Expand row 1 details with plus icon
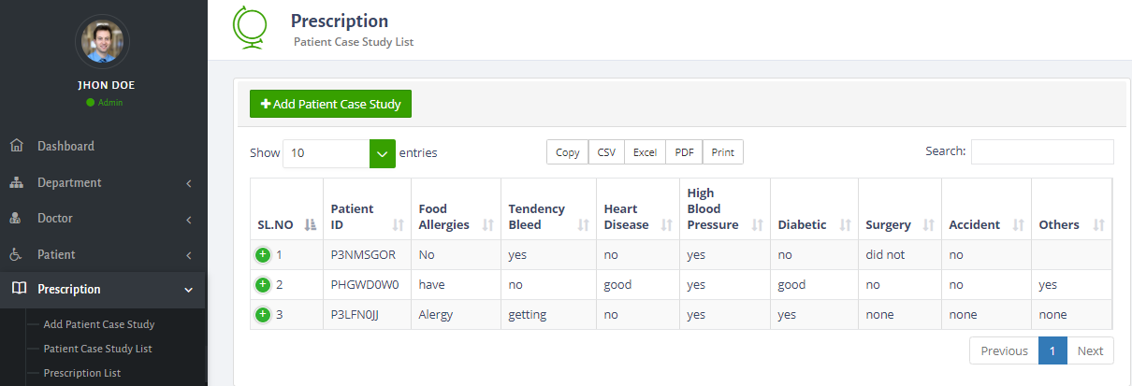 coord(263,254)
